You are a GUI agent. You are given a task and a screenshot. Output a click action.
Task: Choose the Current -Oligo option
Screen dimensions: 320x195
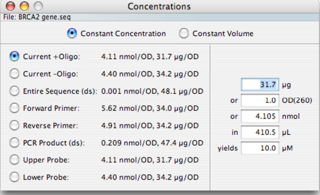coord(15,74)
